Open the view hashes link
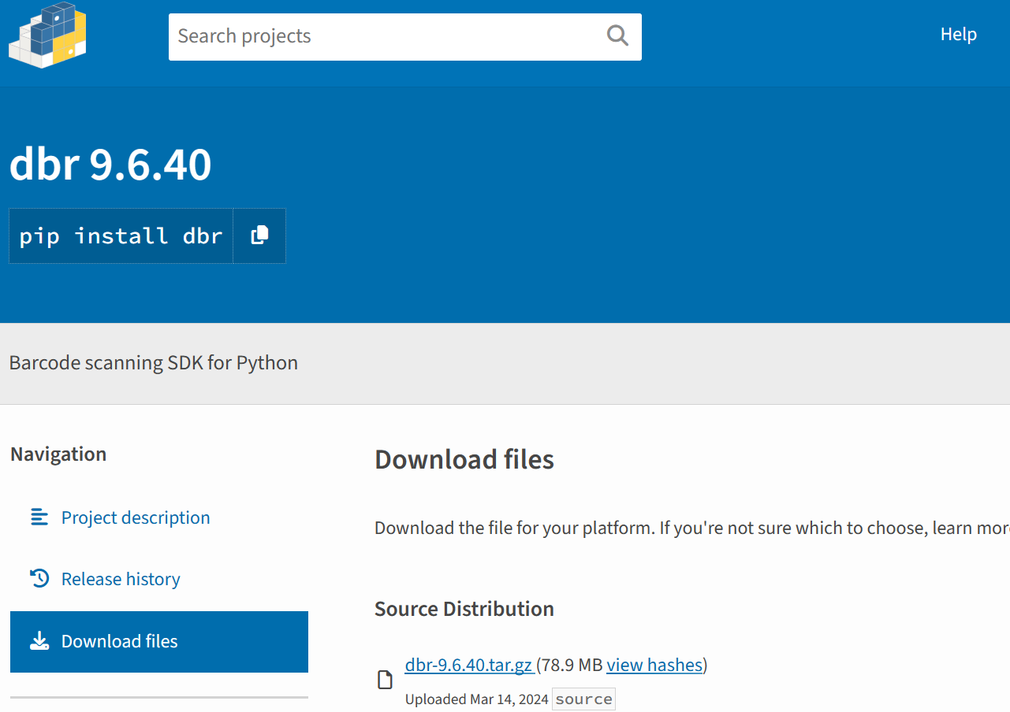 [654, 665]
